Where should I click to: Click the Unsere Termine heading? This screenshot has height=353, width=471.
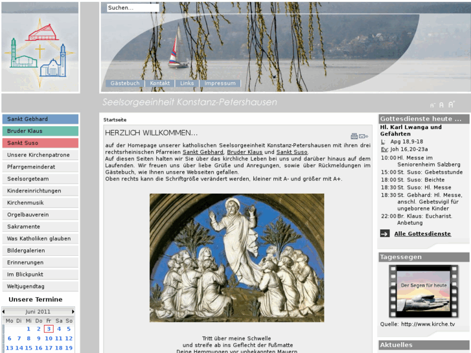pyautogui.click(x=36, y=299)
